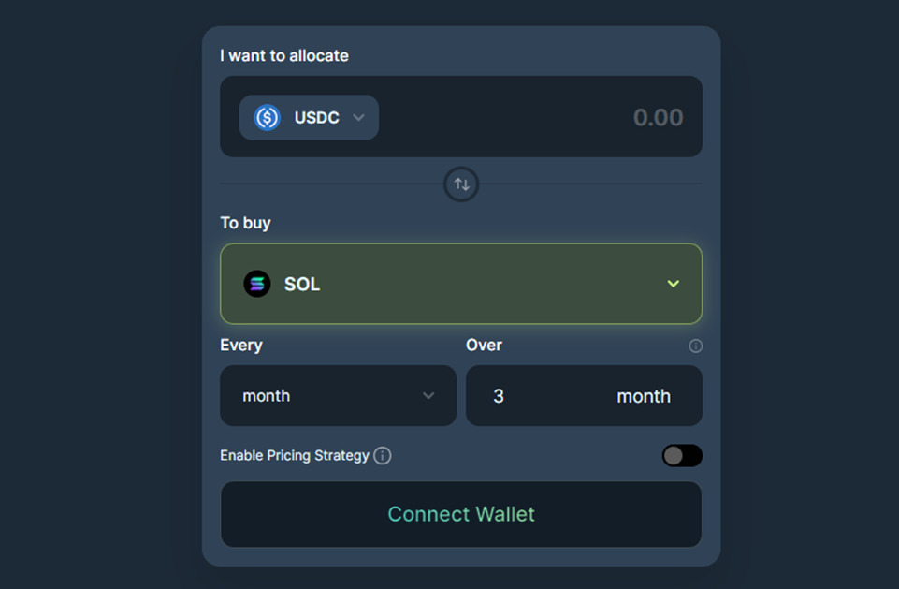Open Pricing Strategy info icon
The width and height of the screenshot is (899, 589).
(383, 456)
